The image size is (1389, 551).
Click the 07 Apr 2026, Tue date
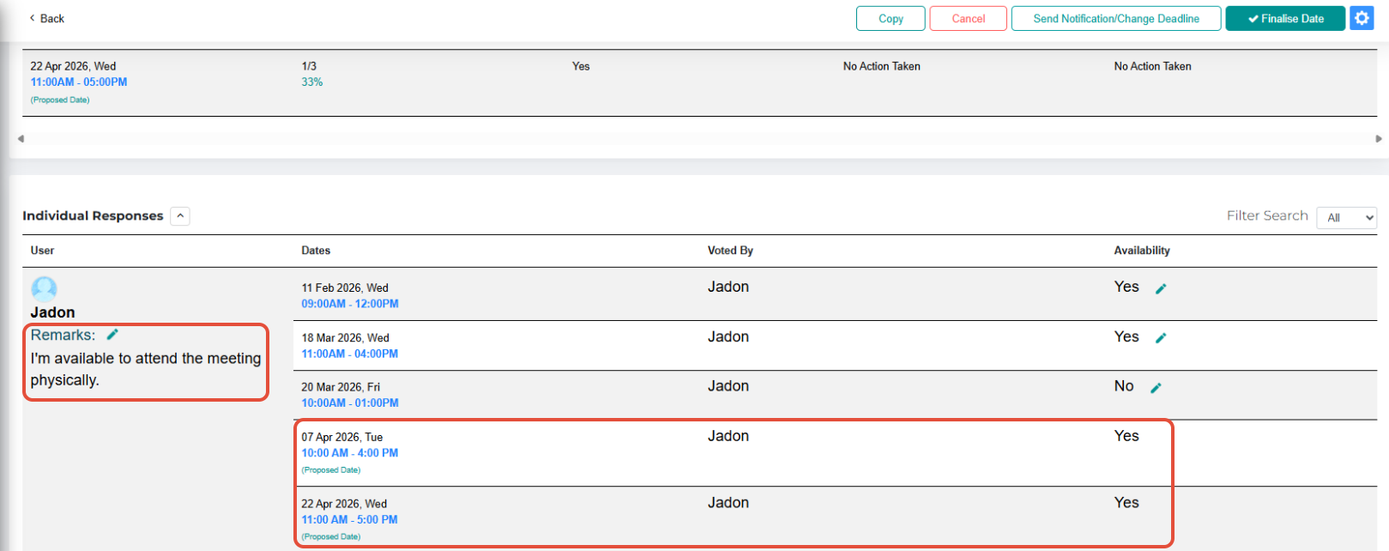[x=342, y=437]
